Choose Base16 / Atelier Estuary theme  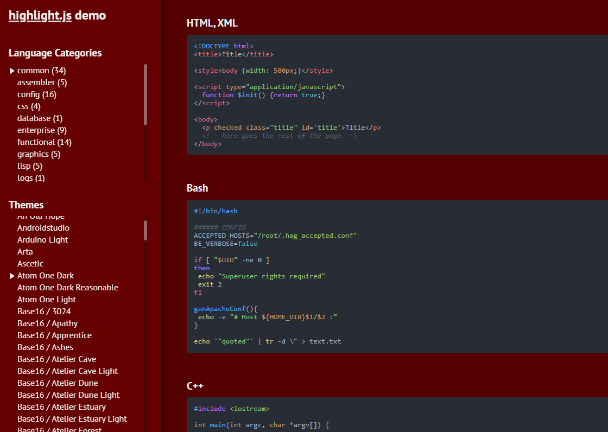[x=62, y=407]
